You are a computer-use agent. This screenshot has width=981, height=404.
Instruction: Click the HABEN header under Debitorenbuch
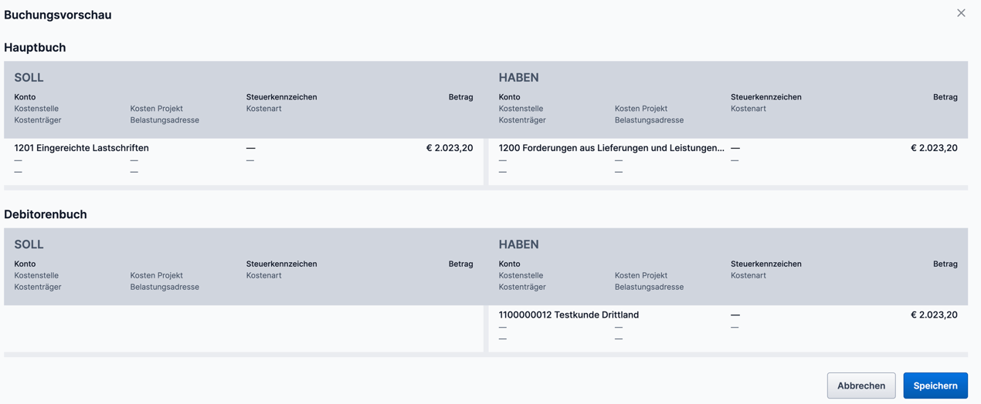(x=518, y=244)
